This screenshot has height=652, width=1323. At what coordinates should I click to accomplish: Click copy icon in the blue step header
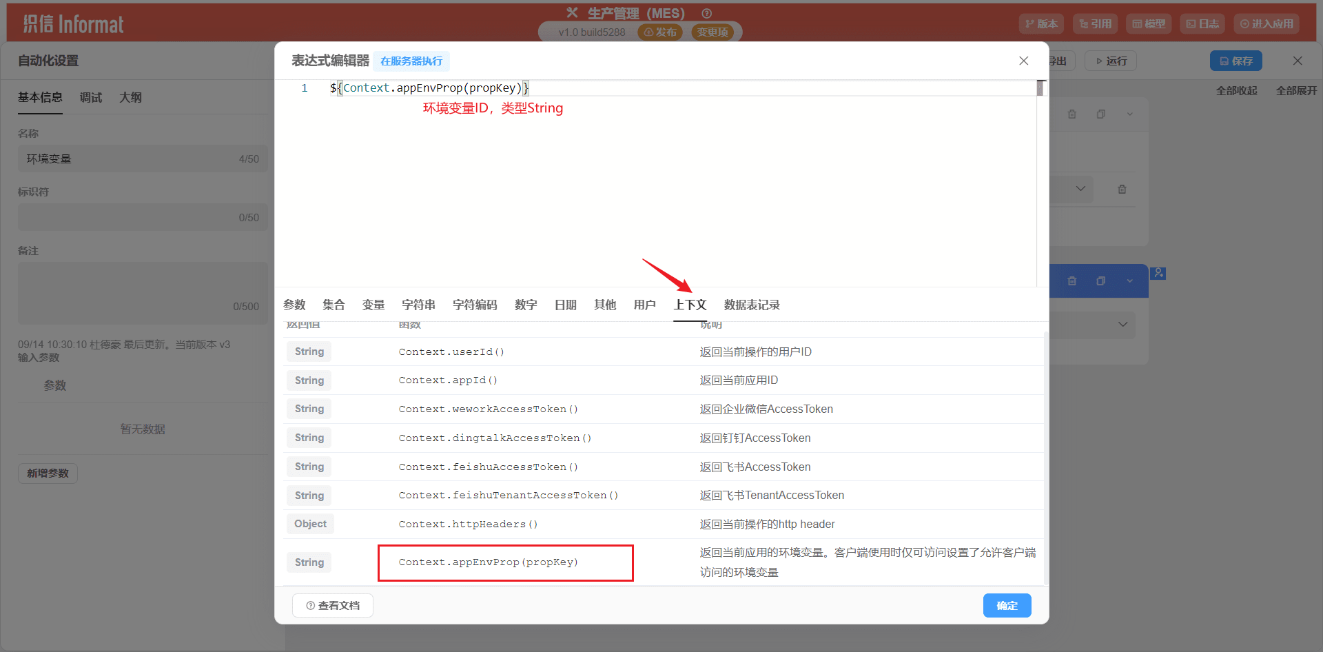[x=1100, y=281]
